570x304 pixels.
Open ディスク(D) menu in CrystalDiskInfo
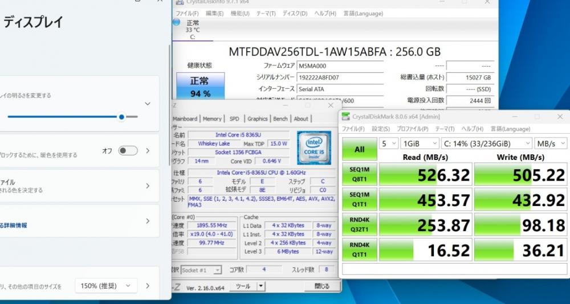point(295,14)
